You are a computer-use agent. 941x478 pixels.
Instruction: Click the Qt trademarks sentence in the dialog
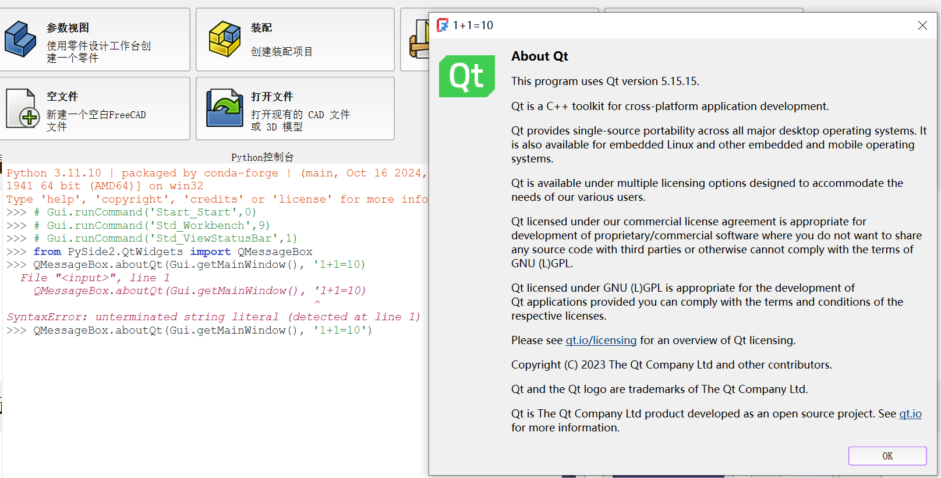[659, 389]
